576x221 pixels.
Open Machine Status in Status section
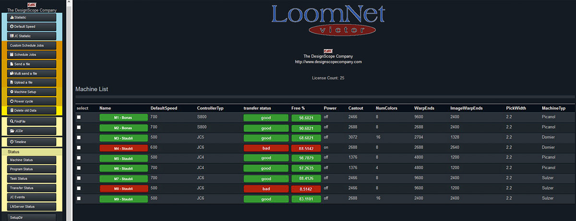[x=32, y=160]
